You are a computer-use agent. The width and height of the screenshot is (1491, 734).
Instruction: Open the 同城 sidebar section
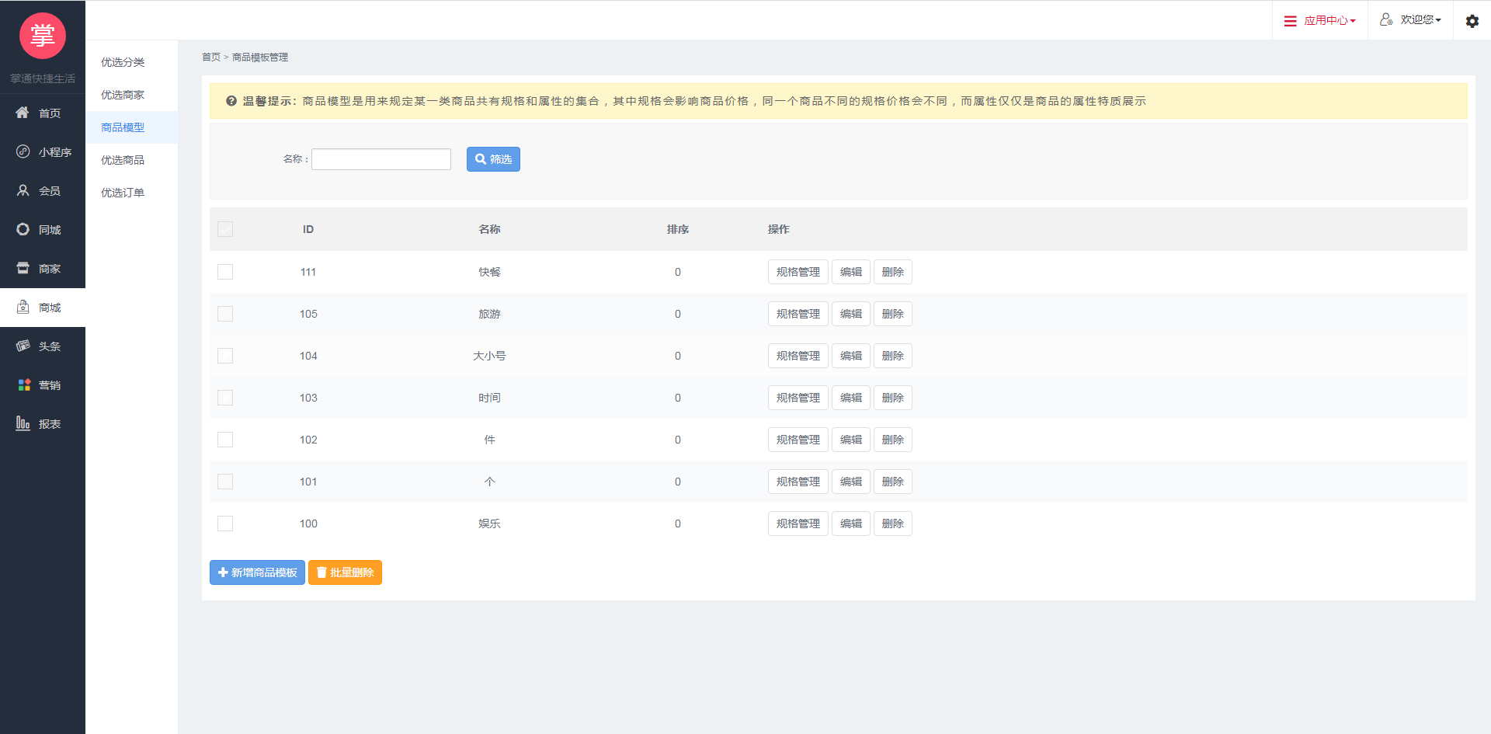[x=43, y=230]
